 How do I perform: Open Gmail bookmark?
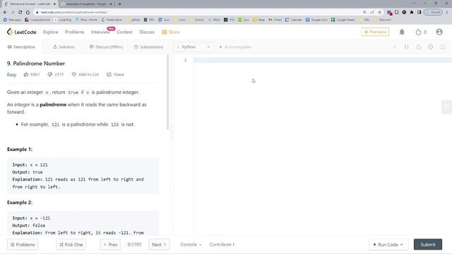tap(275, 20)
